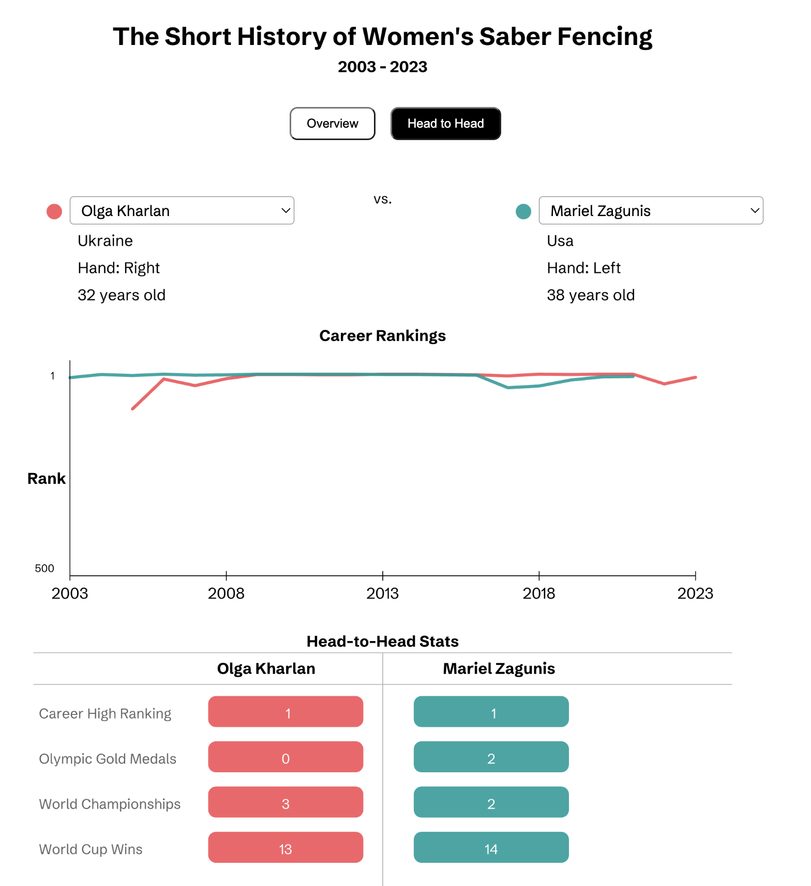The height and width of the screenshot is (886, 811).
Task: Click the red dot beside Olga Kharlan
Action: click(54, 211)
